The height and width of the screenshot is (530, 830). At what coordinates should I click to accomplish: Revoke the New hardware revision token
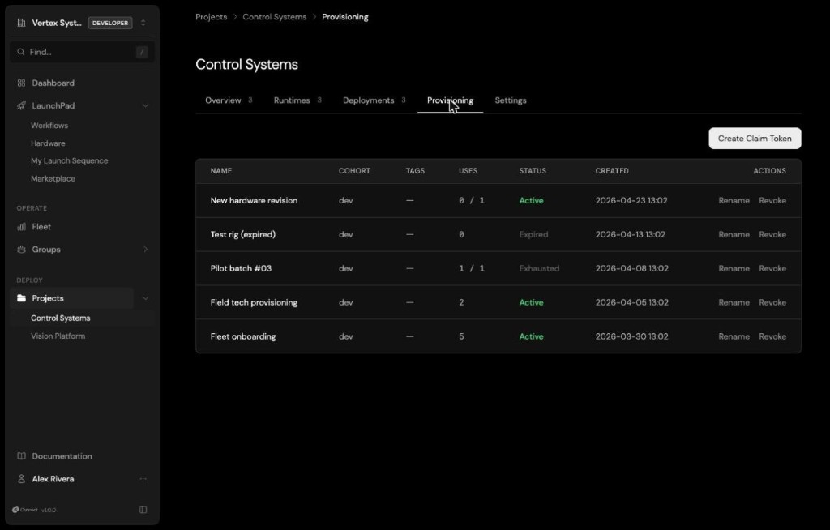point(772,201)
